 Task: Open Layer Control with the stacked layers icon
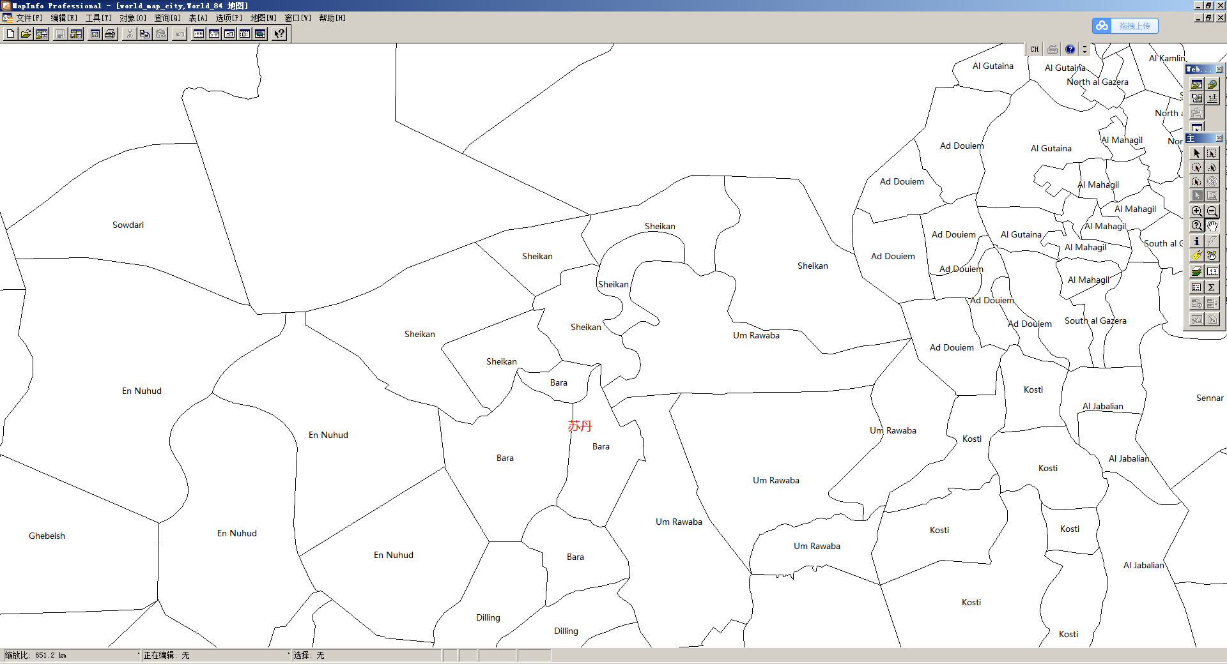point(1197,271)
